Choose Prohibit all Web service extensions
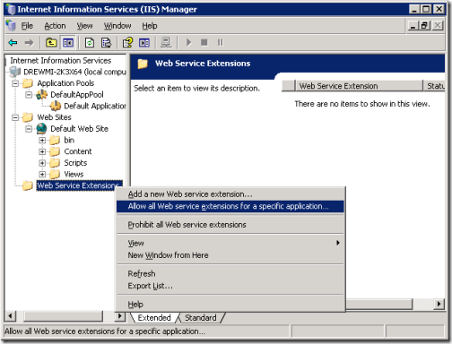This screenshot has width=452, height=344. click(230, 225)
